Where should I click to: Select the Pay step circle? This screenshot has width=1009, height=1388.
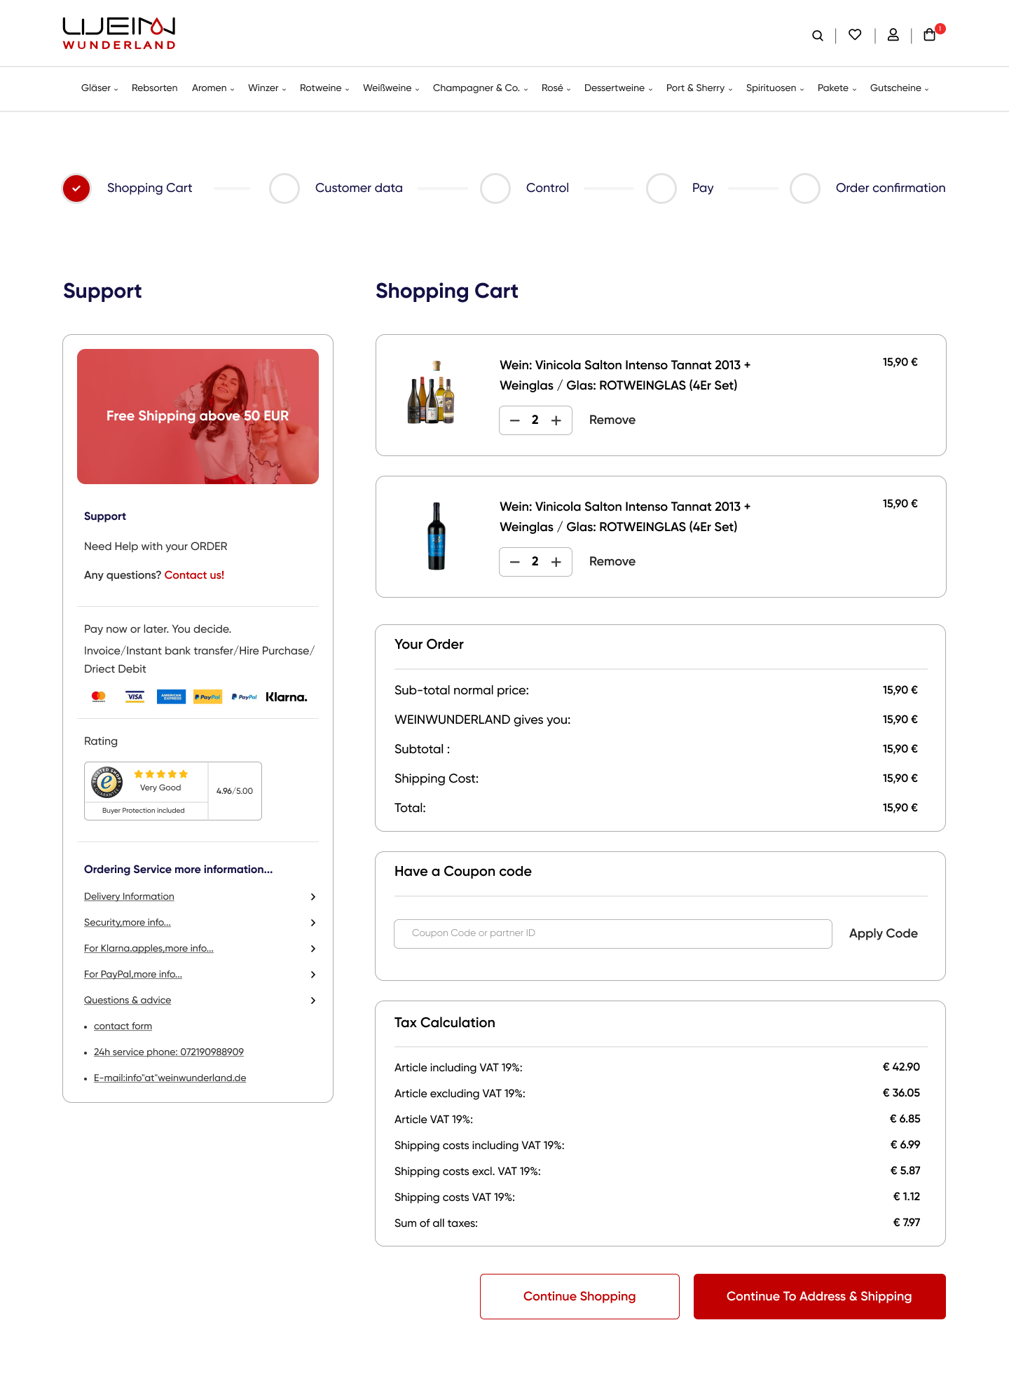(661, 188)
